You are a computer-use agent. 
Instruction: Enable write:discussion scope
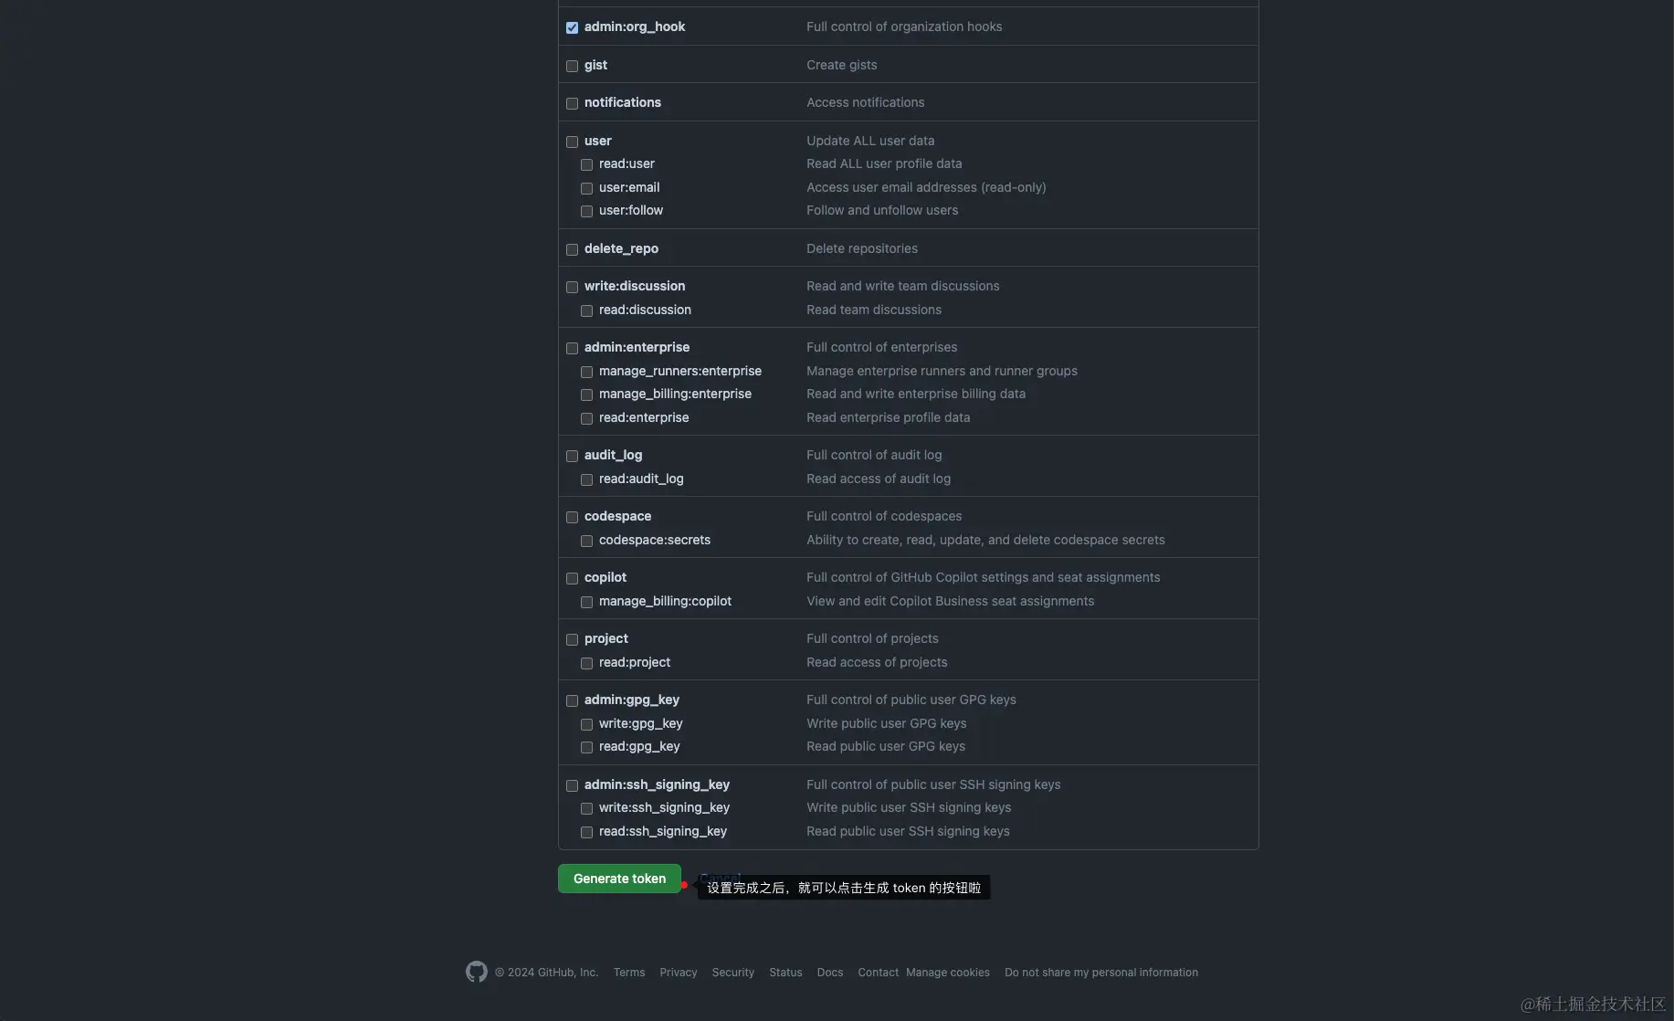[x=572, y=287]
